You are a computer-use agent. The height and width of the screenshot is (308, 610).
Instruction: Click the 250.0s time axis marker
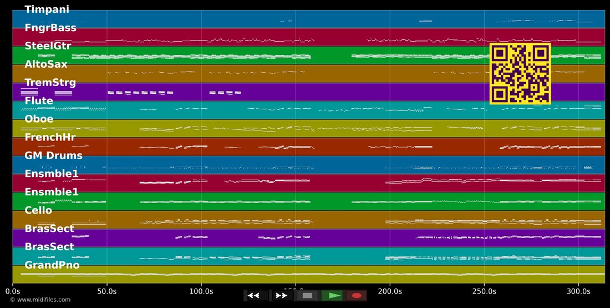coord(484,291)
